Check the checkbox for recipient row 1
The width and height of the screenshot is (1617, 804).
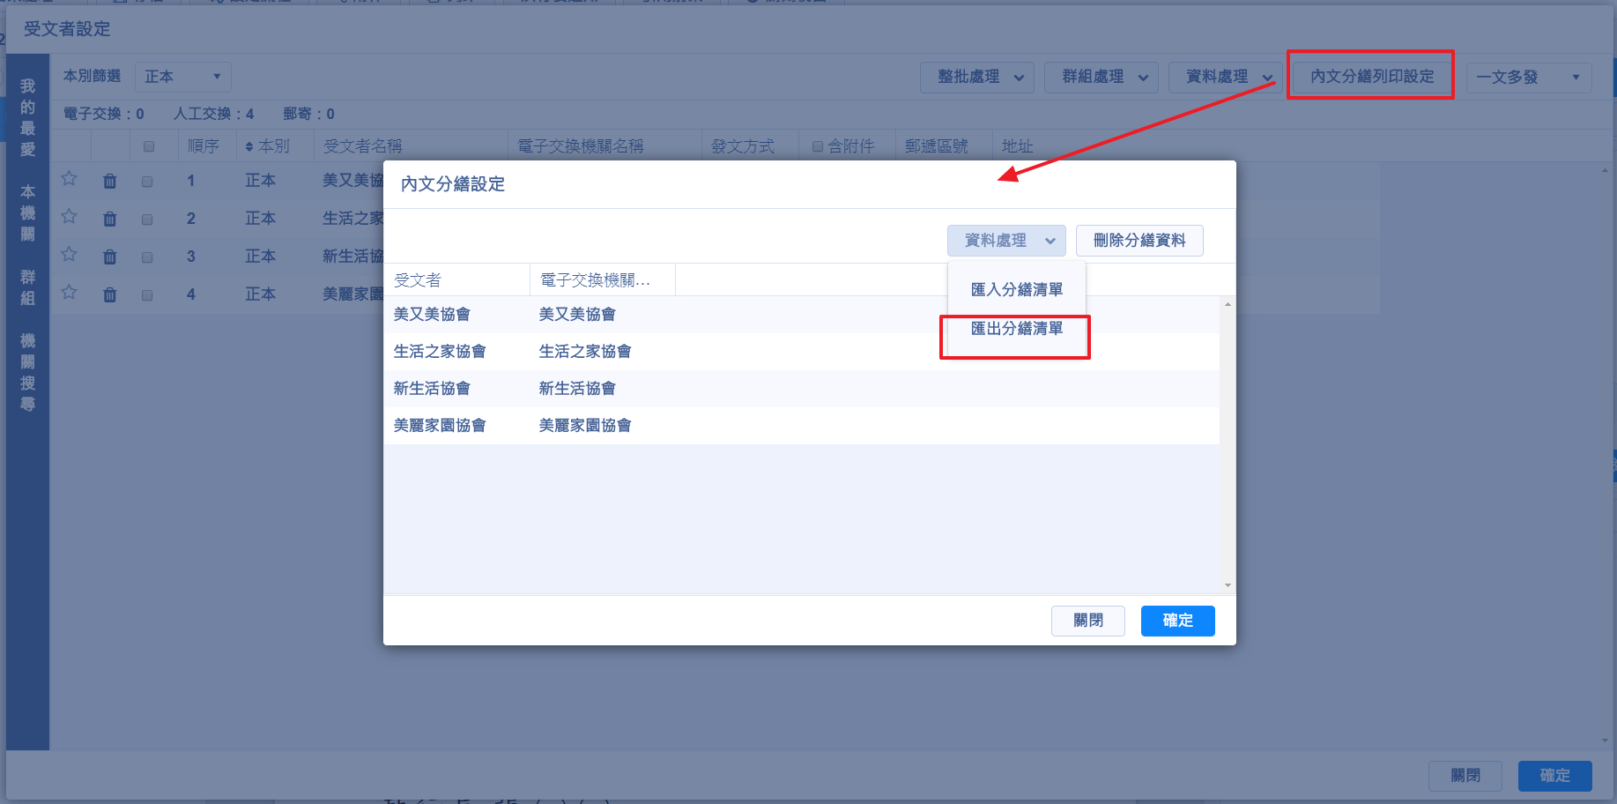(147, 182)
